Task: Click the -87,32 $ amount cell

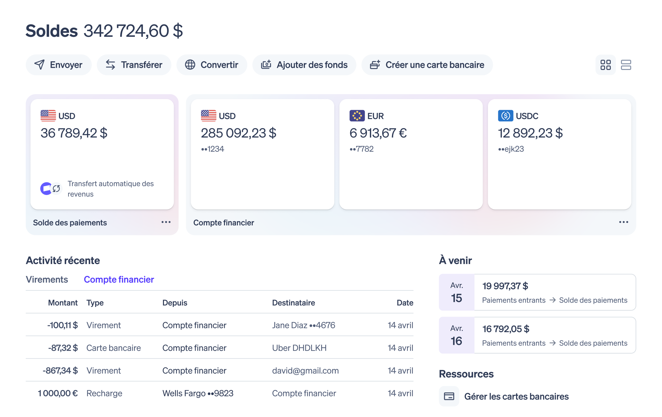Action: point(63,348)
